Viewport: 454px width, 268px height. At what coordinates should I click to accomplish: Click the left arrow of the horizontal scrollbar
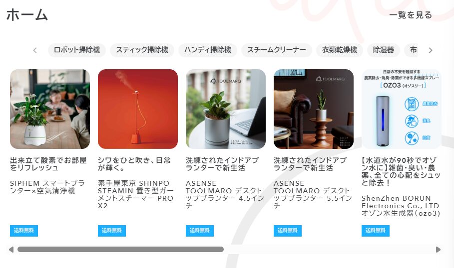pos(11,250)
